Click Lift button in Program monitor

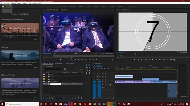[164, 60]
